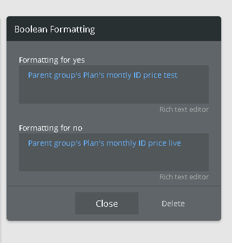Click the word 'test' in the yes field

click(x=170, y=75)
